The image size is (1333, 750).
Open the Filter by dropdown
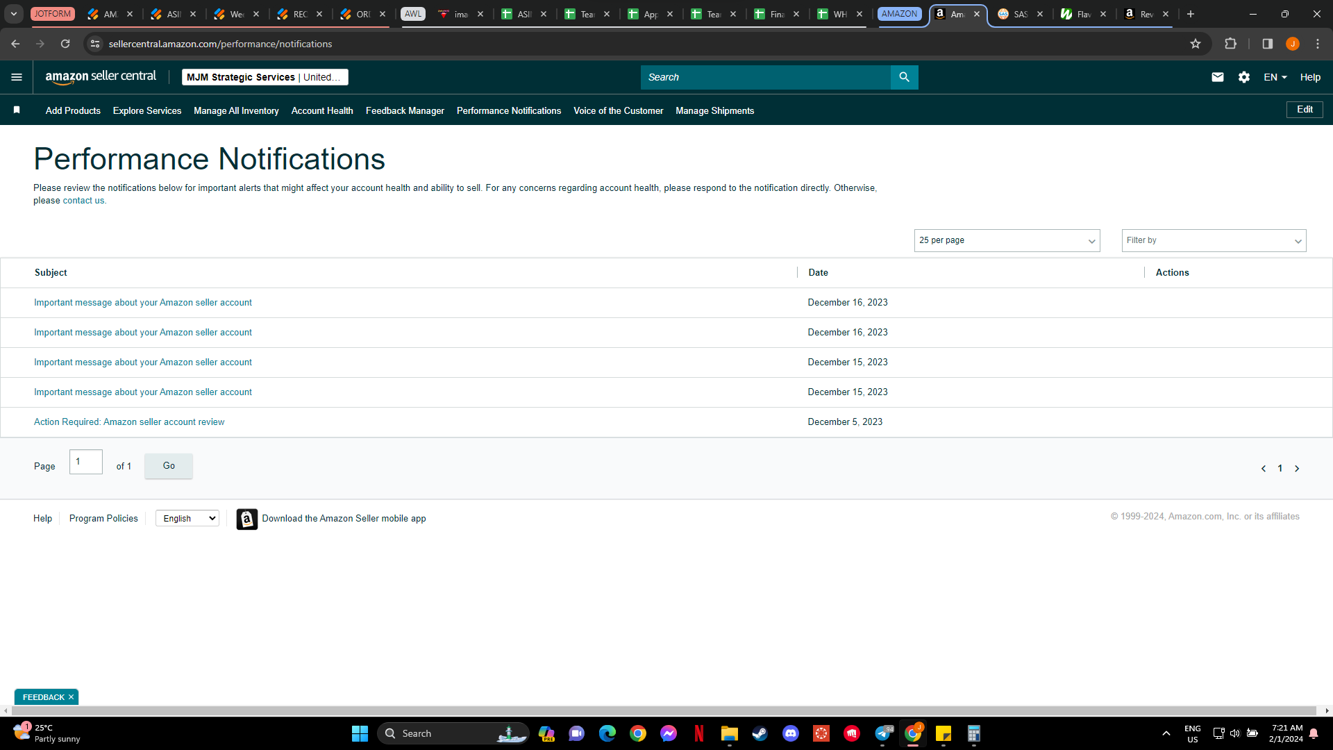click(1214, 240)
